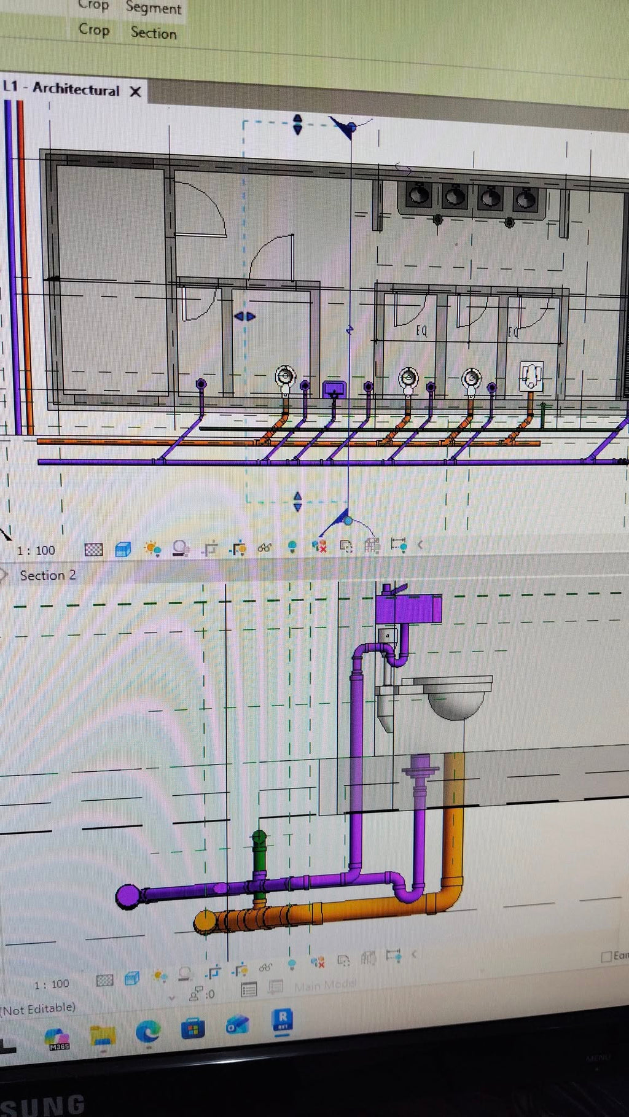Viewport: 629px width, 1117px height.
Task: Open Worksharing Display icon in L1 view bar
Action: point(319,545)
